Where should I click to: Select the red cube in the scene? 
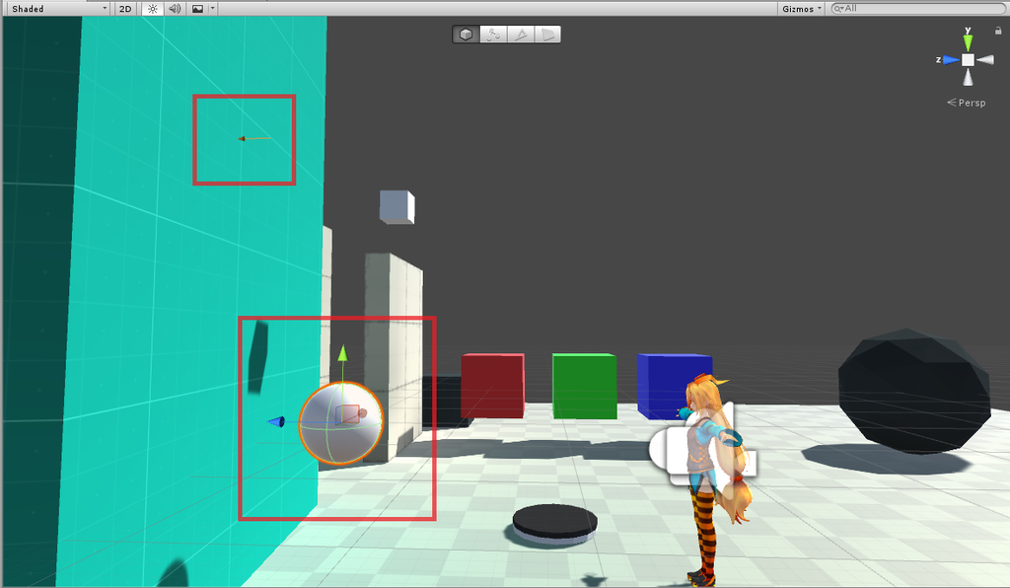pos(493,385)
